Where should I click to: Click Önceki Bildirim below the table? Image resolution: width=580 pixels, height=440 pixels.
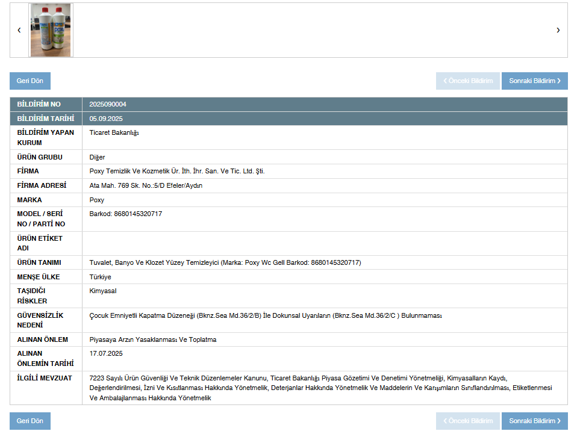[x=467, y=421]
